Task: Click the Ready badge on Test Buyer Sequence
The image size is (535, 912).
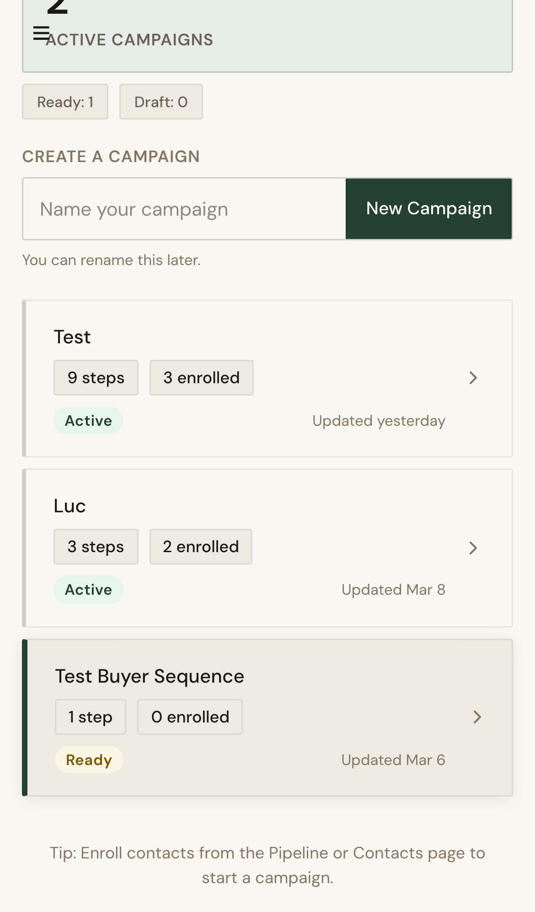Action: [89, 760]
